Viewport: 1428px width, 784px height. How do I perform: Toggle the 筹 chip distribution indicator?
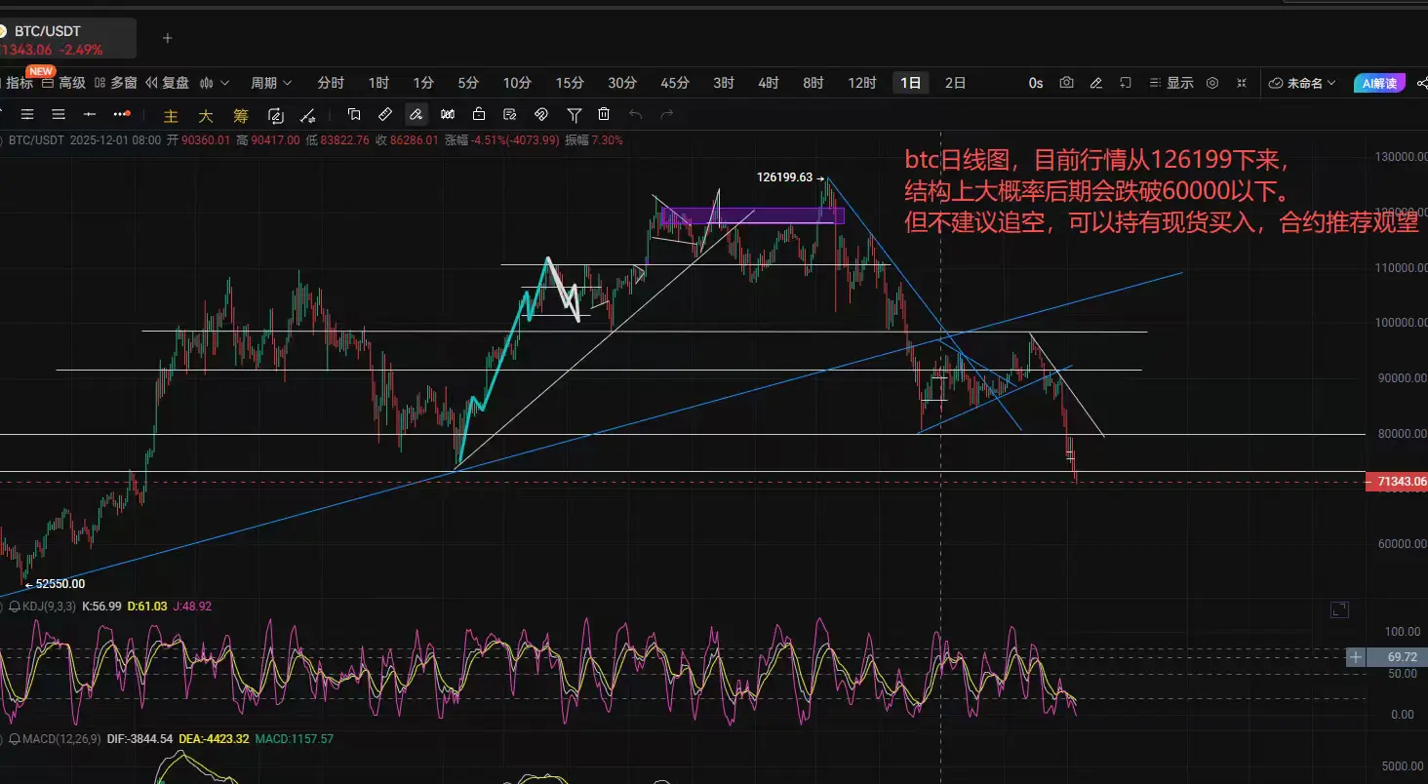(241, 115)
